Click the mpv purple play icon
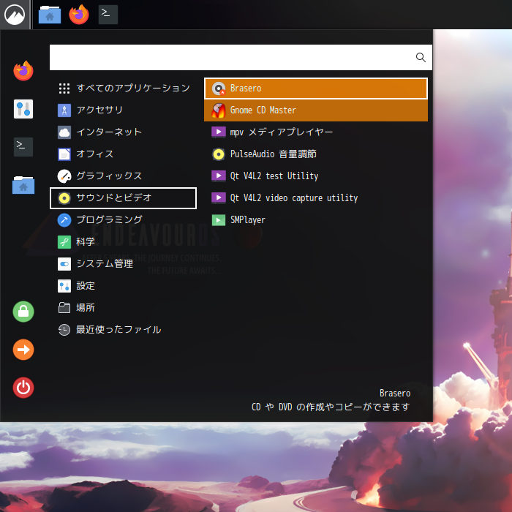512x512 pixels. coord(219,132)
